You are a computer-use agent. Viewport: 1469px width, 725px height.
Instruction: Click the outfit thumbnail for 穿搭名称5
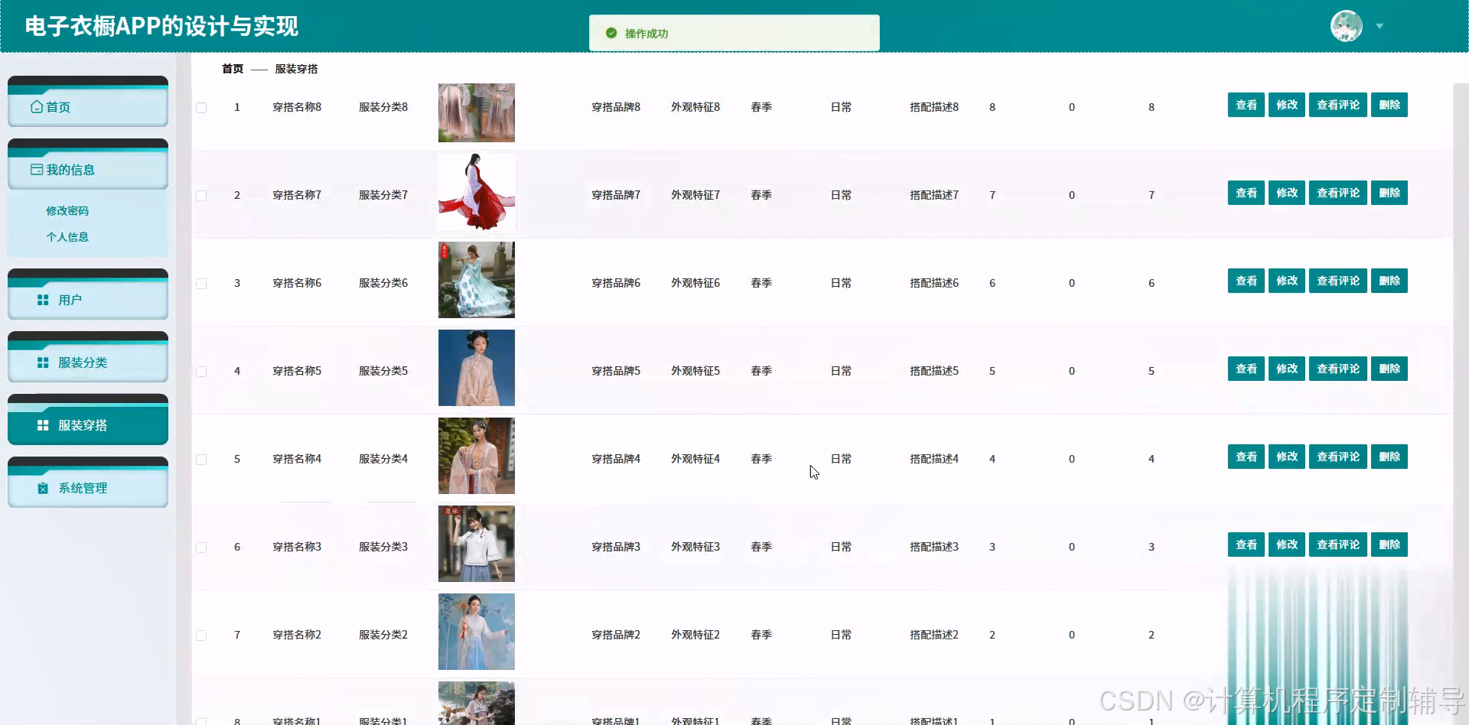point(477,368)
